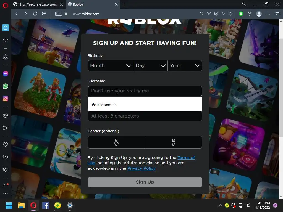Take a snapshot with camera icon
Image resolution: width=283 pixels, height=212 pixels.
pyautogui.click(x=209, y=14)
